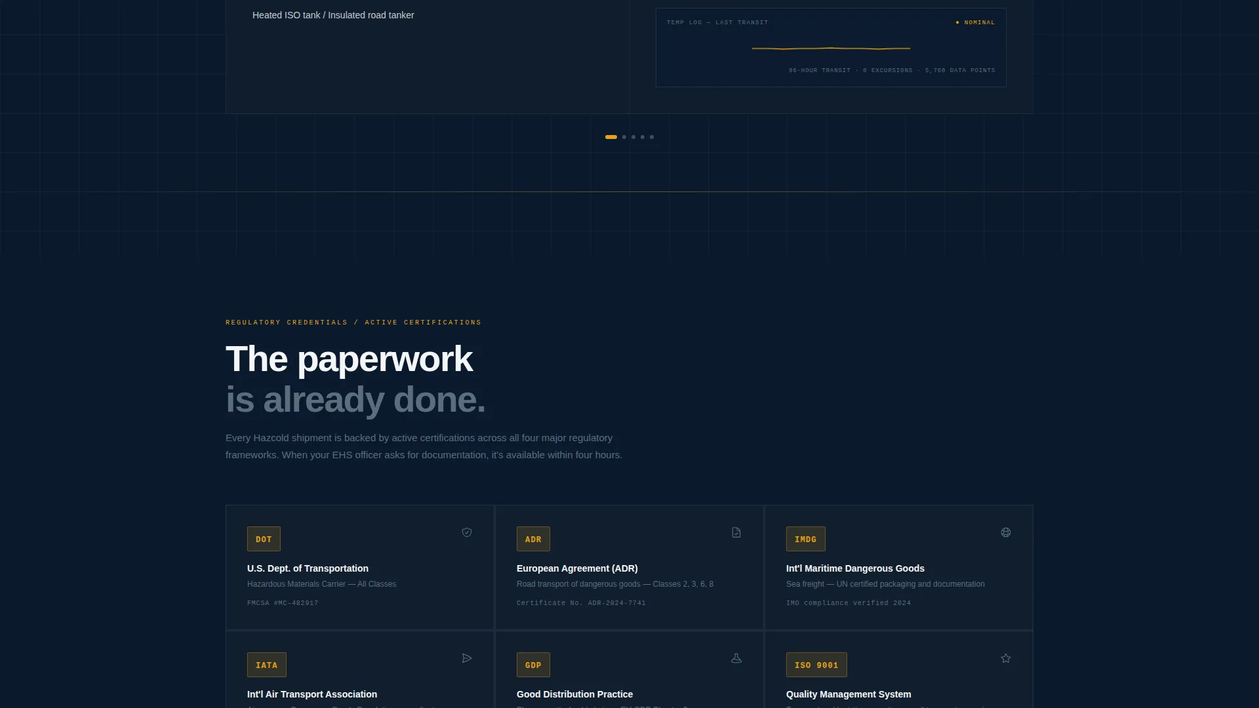Click Road transport of dangerous goods description
The width and height of the screenshot is (1259, 708).
pyautogui.click(x=615, y=584)
